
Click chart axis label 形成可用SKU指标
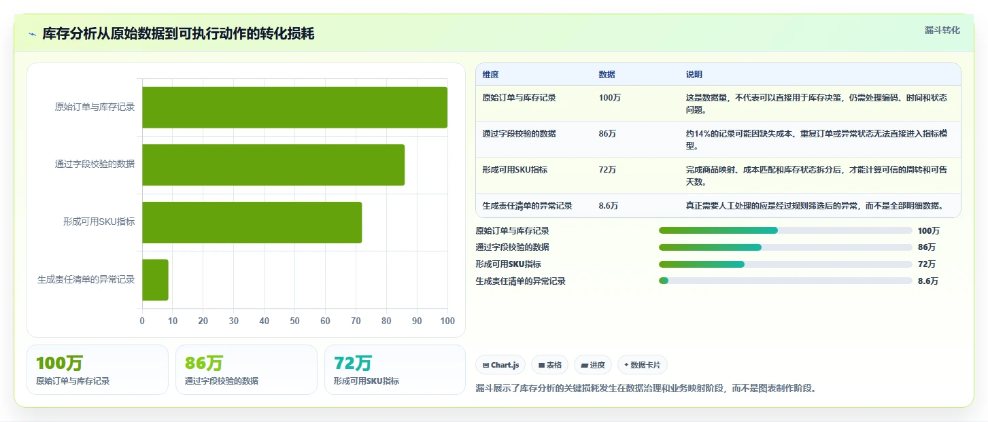[x=99, y=222]
